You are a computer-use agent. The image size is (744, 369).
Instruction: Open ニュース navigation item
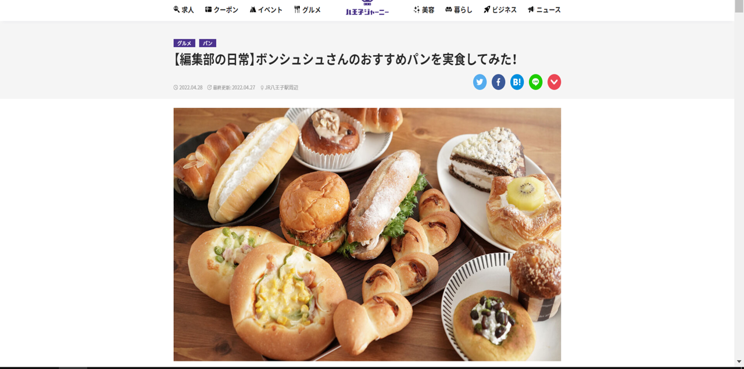[x=544, y=10]
